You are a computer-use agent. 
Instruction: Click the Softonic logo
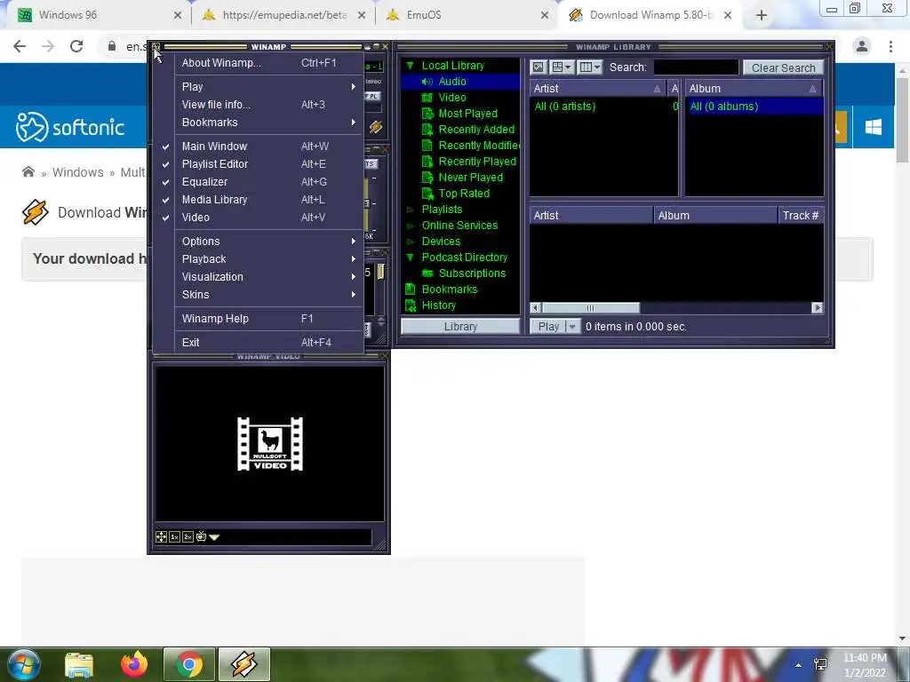pos(70,127)
